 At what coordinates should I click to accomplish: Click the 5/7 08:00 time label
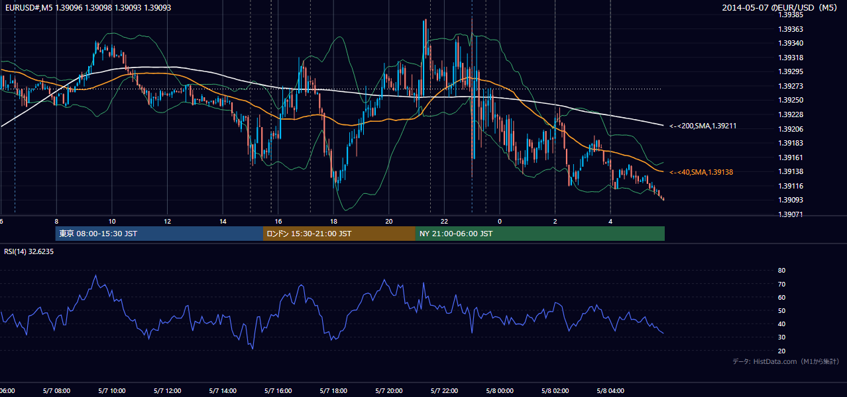(56, 391)
